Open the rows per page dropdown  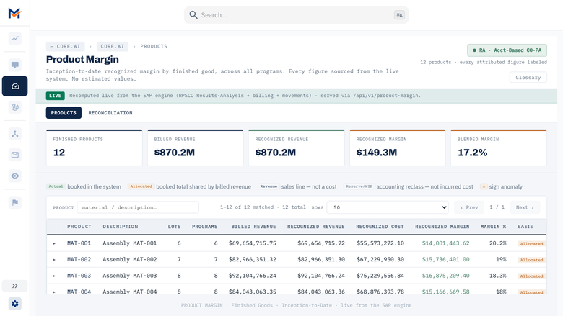point(388,207)
